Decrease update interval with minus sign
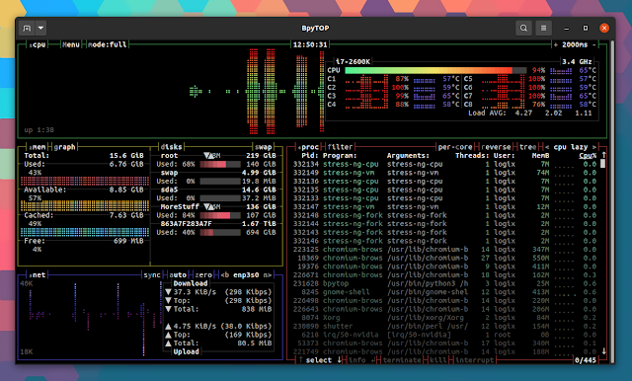The image size is (632, 381). pyautogui.click(x=593, y=44)
